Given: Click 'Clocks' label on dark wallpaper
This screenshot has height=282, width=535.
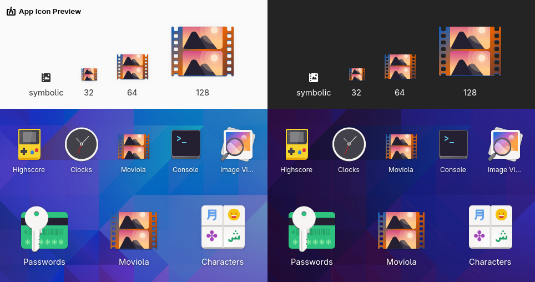Looking at the screenshot, I should click(x=349, y=170).
